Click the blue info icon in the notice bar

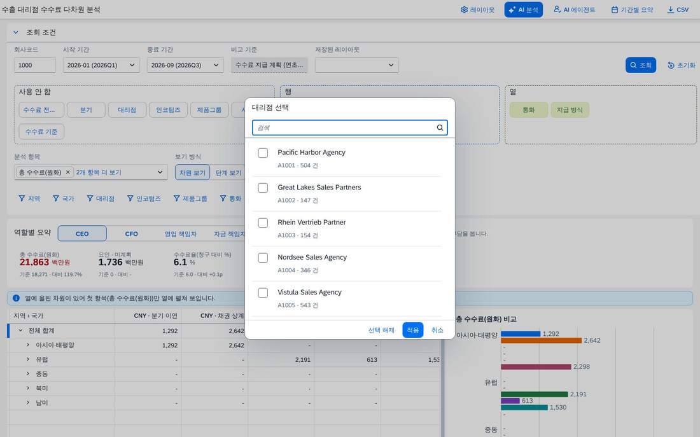(x=17, y=298)
